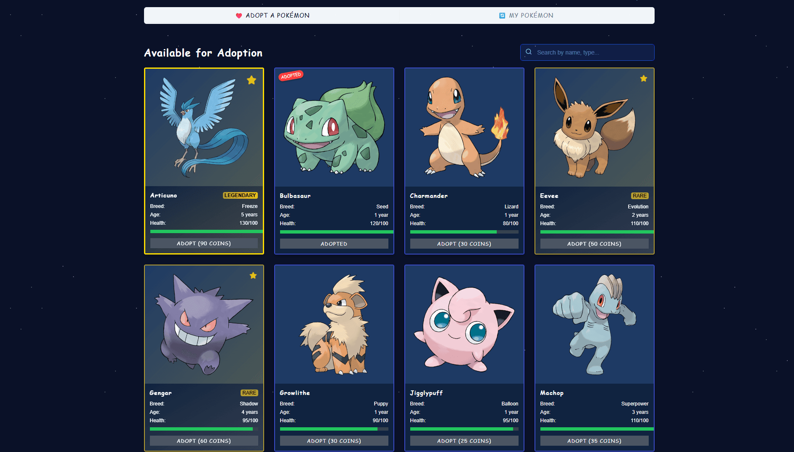794x452 pixels.
Task: Click the Charmander artwork
Action: pyautogui.click(x=464, y=127)
